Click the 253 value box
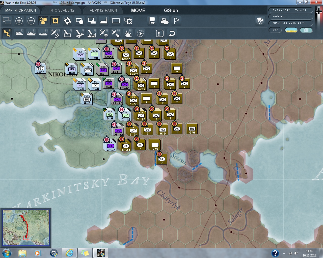 [x=275, y=30]
